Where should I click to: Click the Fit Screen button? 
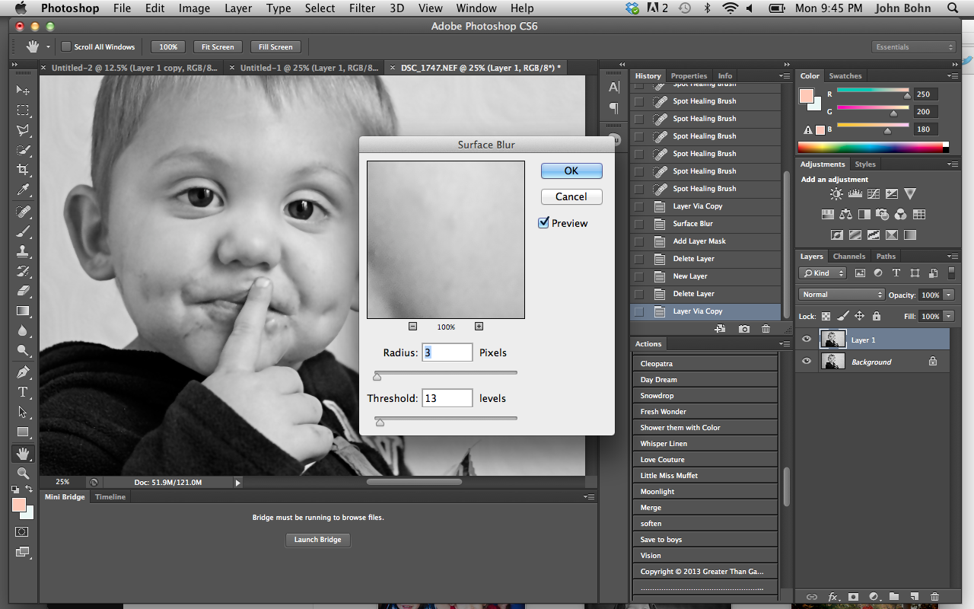pyautogui.click(x=218, y=47)
